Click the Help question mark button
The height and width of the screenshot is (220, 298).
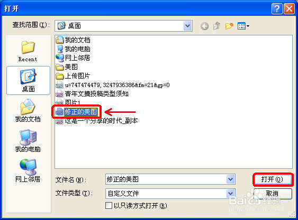click(277, 9)
